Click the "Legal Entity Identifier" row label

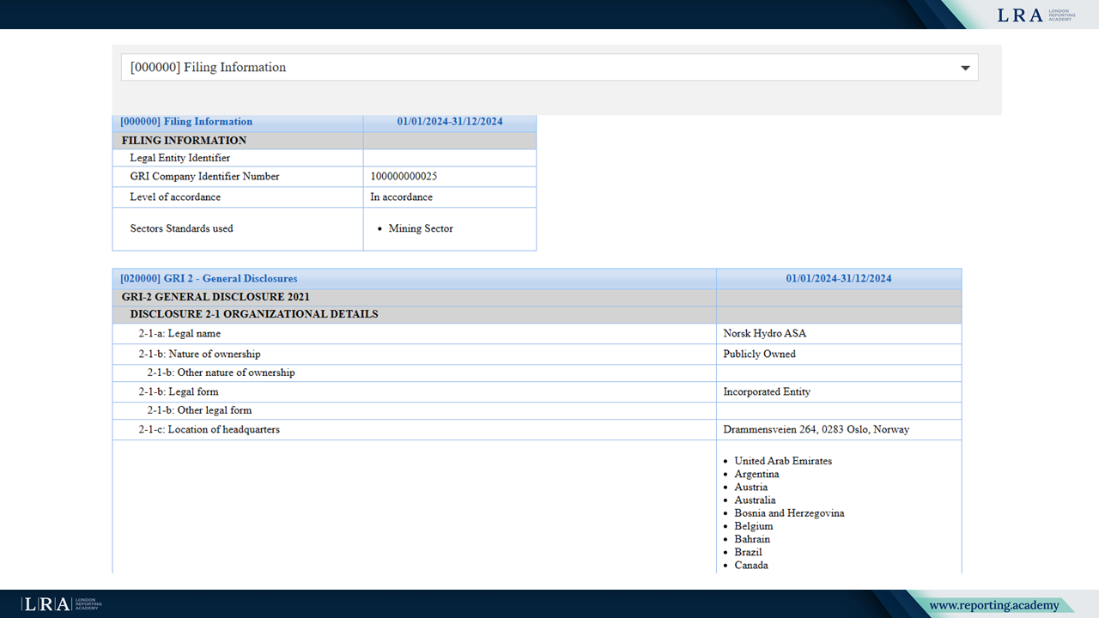click(180, 158)
